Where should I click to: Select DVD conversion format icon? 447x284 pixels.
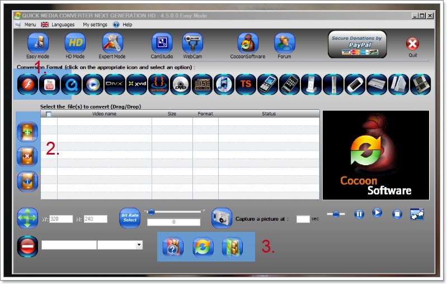click(x=181, y=84)
